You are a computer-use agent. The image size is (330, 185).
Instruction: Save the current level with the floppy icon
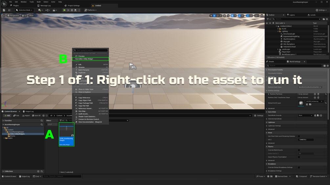pyautogui.click(x=4, y=10)
